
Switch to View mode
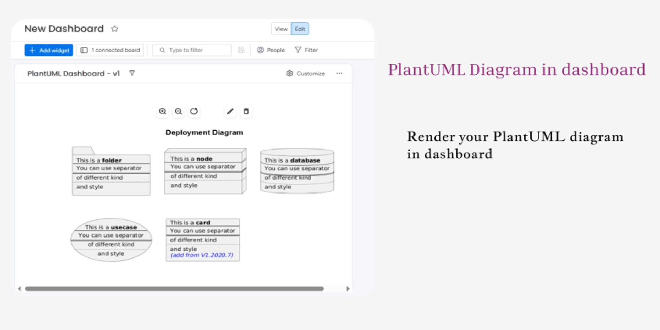click(x=281, y=29)
